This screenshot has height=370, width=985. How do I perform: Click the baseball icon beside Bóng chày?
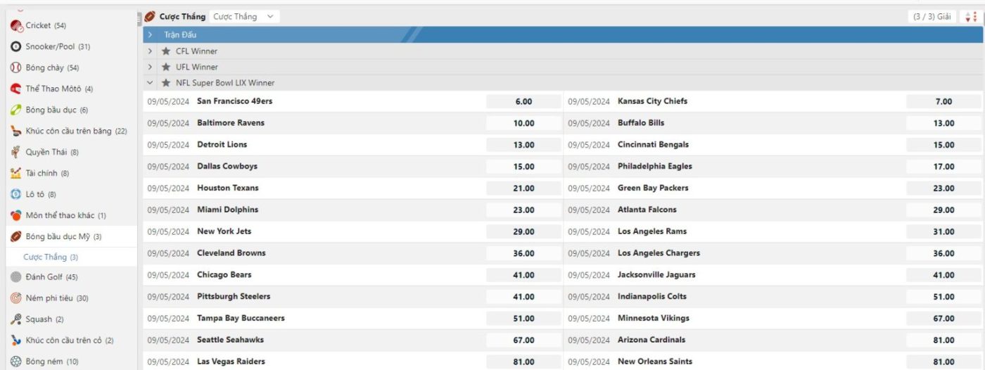[16, 68]
